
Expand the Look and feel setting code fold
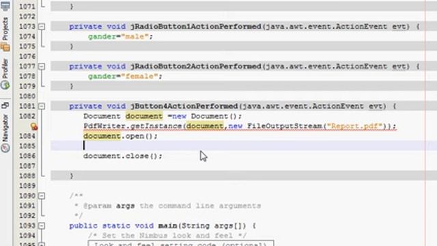(x=42, y=245)
